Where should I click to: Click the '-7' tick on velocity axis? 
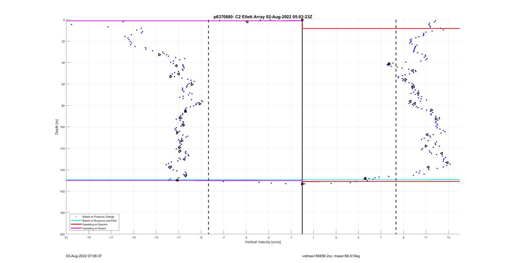point(223,238)
